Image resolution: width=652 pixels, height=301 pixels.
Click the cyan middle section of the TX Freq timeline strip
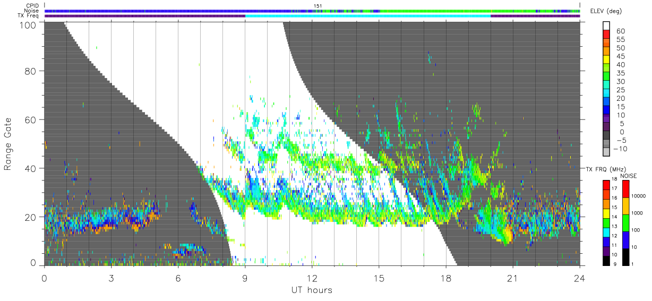coord(368,16)
